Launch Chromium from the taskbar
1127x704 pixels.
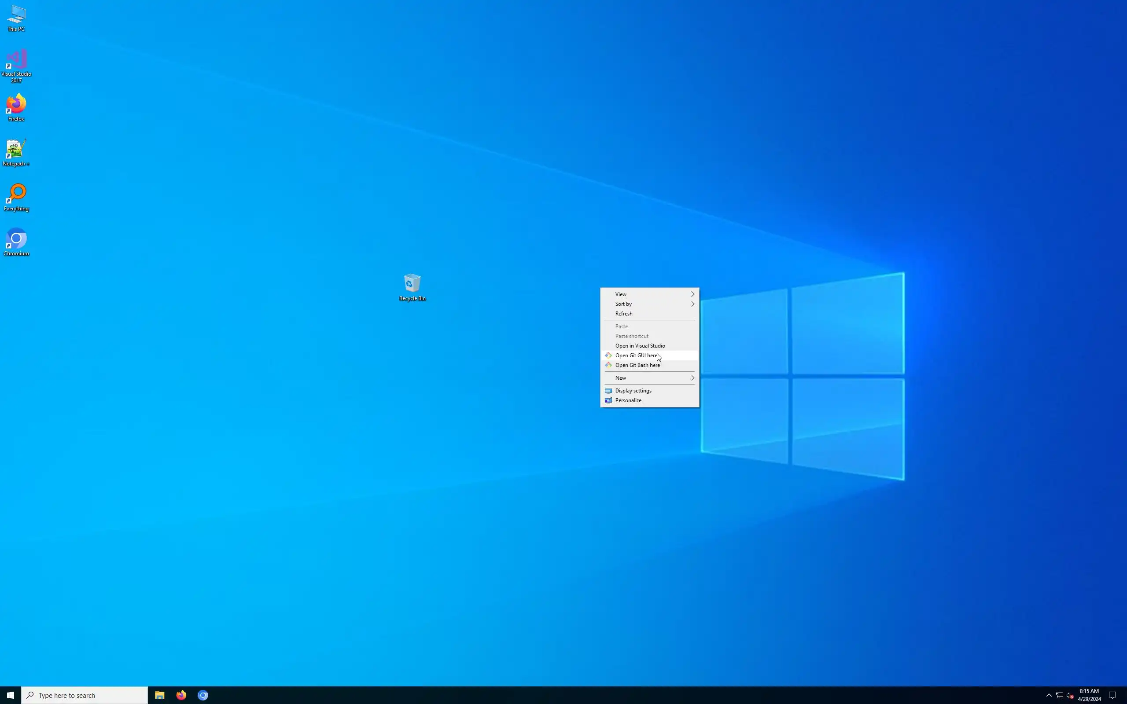coord(203,695)
